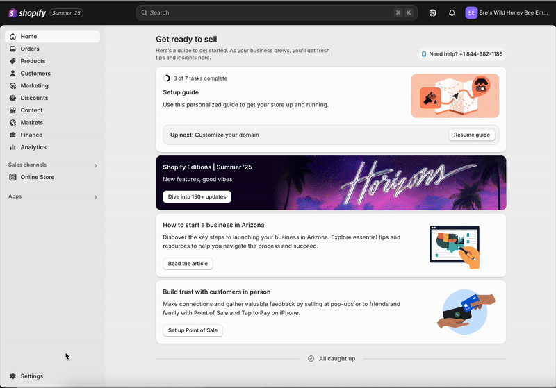Focus the Search field
This screenshot has height=388, width=556.
point(277,12)
